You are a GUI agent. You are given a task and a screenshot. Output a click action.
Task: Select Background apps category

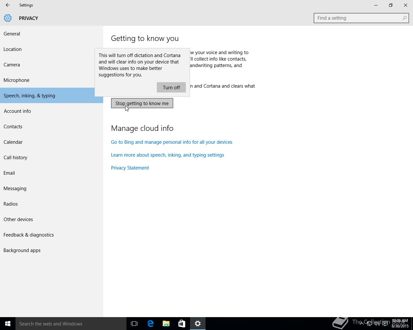click(x=52, y=250)
